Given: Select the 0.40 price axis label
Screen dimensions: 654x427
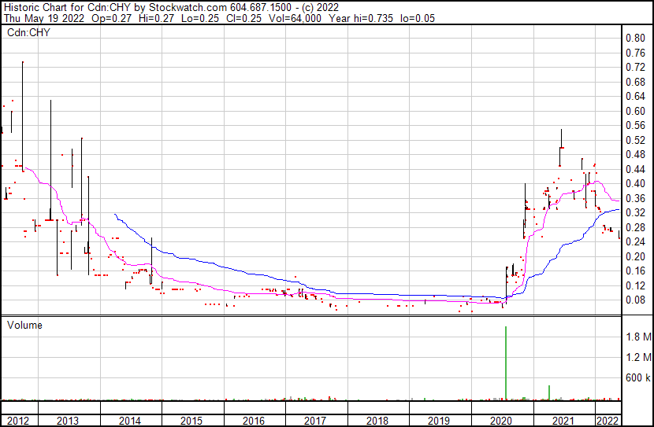Looking at the screenshot, I should point(634,183).
